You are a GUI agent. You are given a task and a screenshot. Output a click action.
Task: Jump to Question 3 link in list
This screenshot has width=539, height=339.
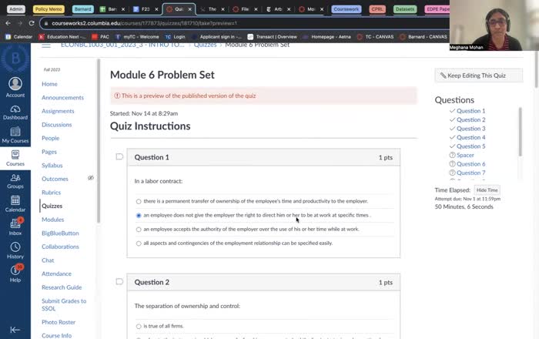click(470, 129)
